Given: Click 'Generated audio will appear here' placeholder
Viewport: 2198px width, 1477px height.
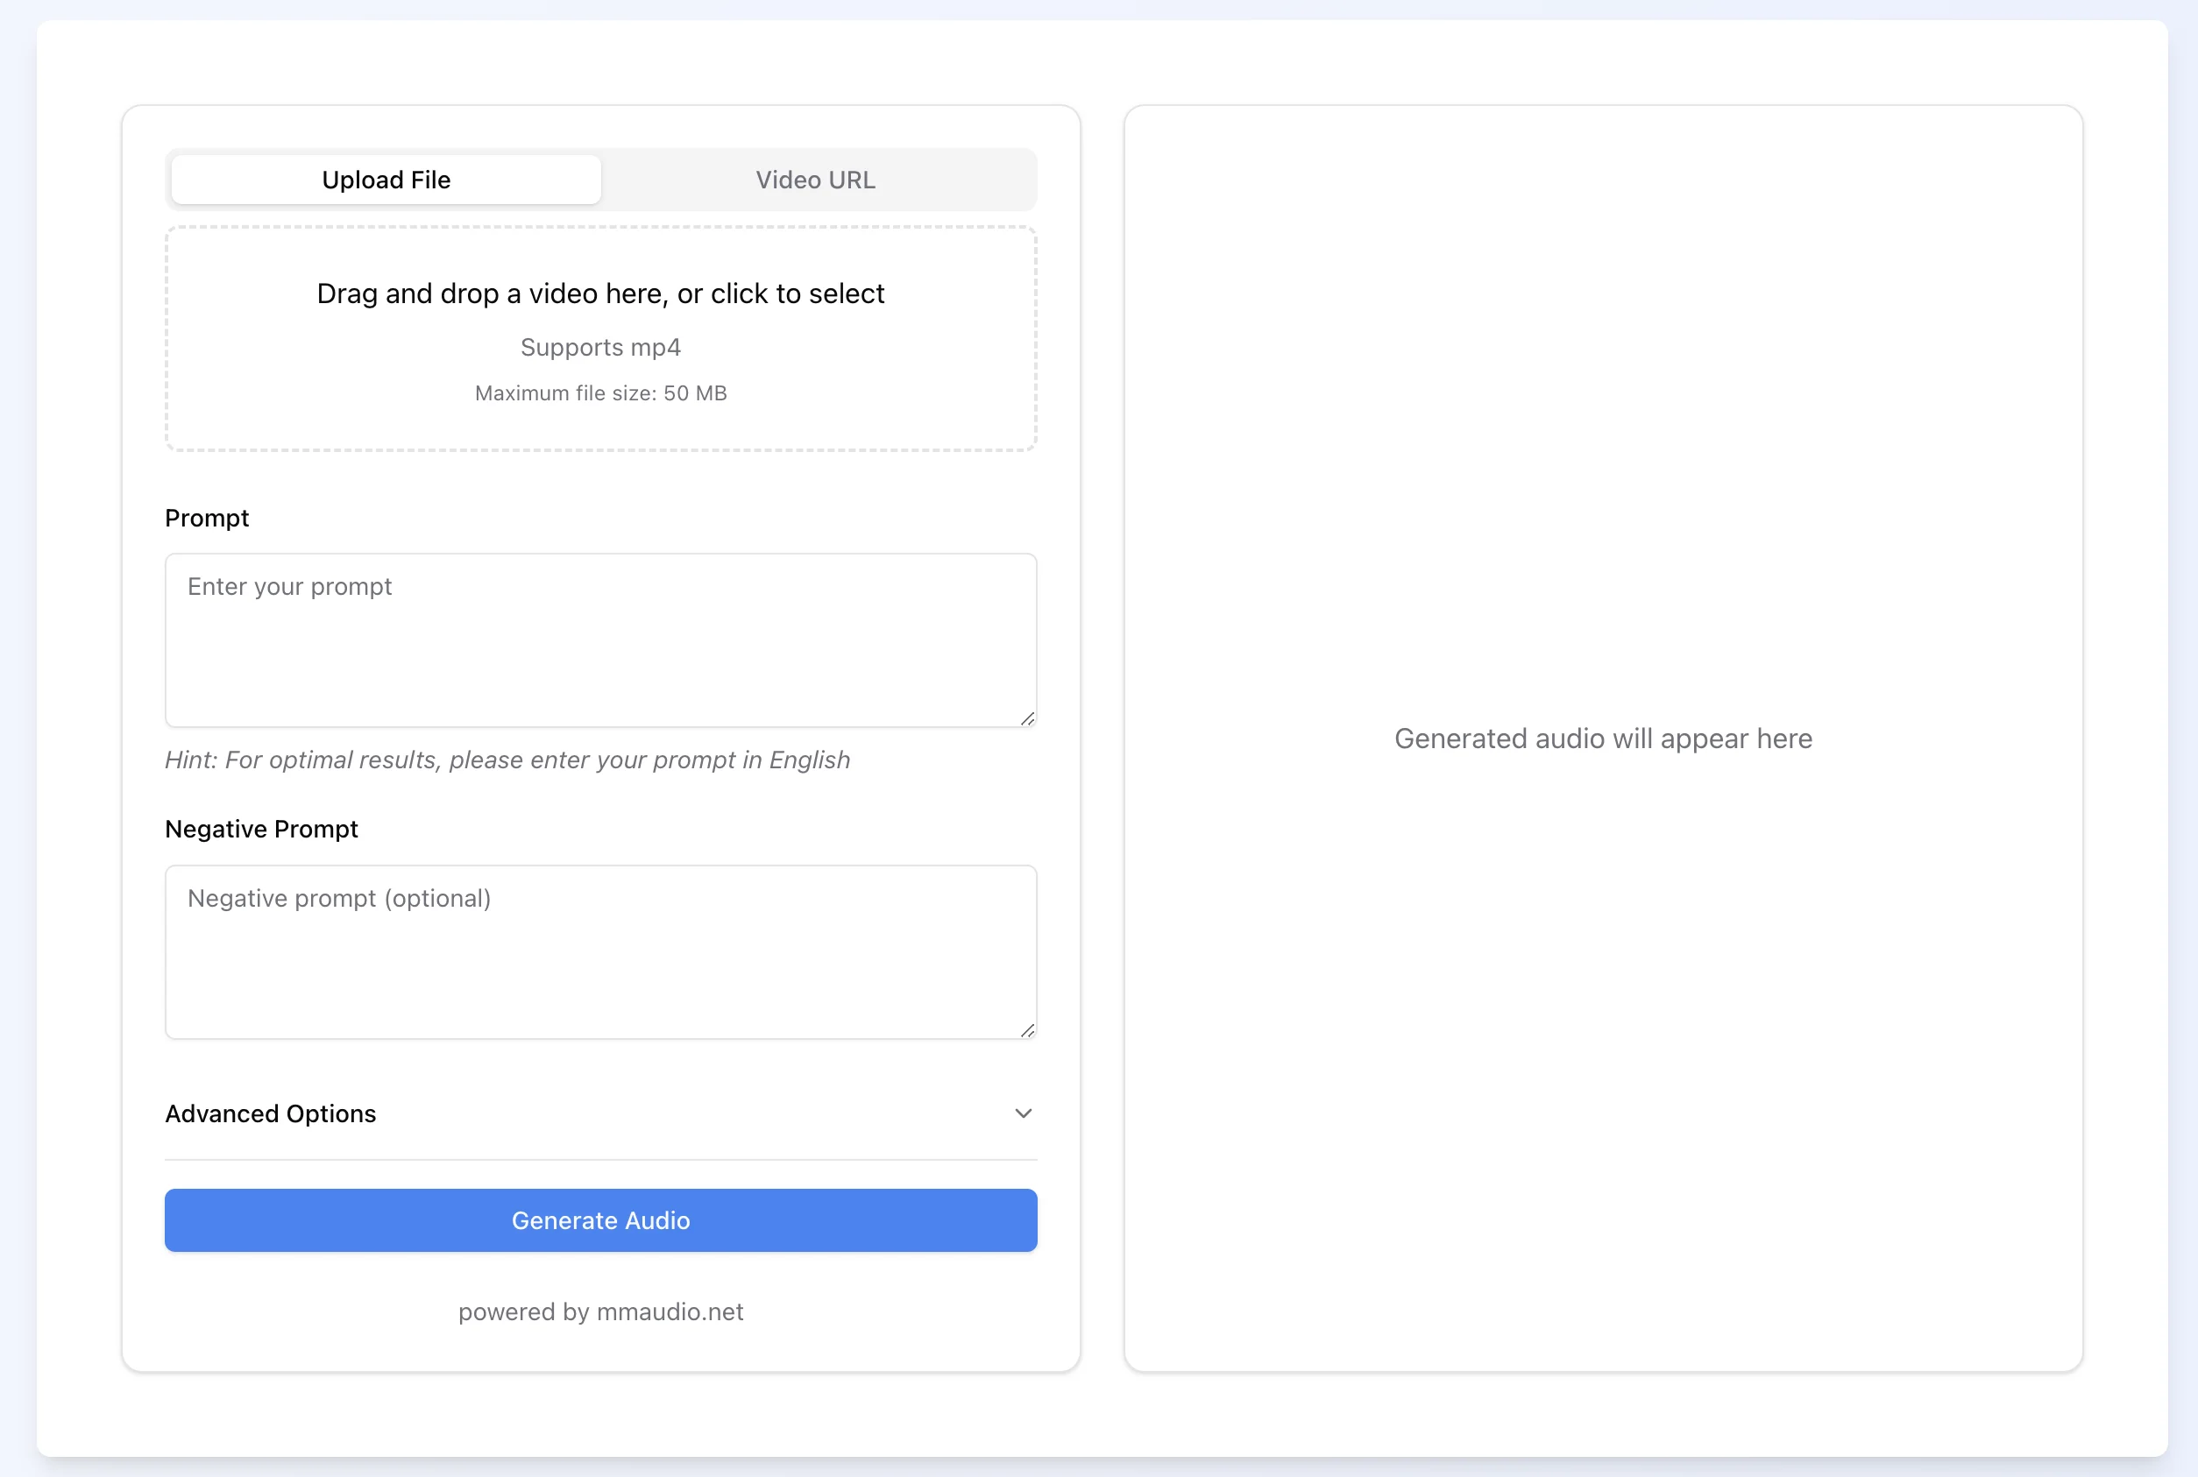Looking at the screenshot, I should pos(1603,738).
